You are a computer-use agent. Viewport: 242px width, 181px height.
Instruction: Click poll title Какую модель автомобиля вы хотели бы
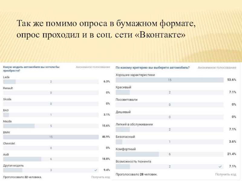pyautogui.click(x=31, y=69)
